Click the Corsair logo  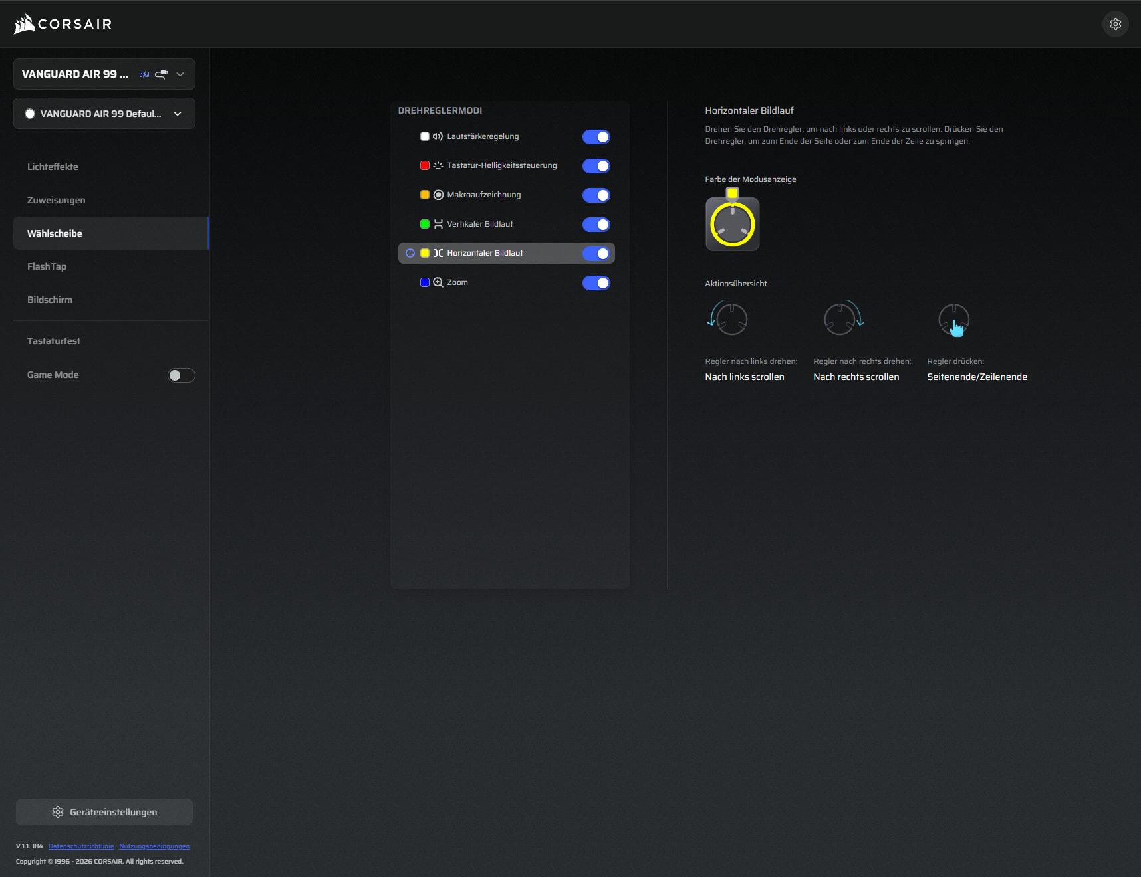click(x=63, y=24)
